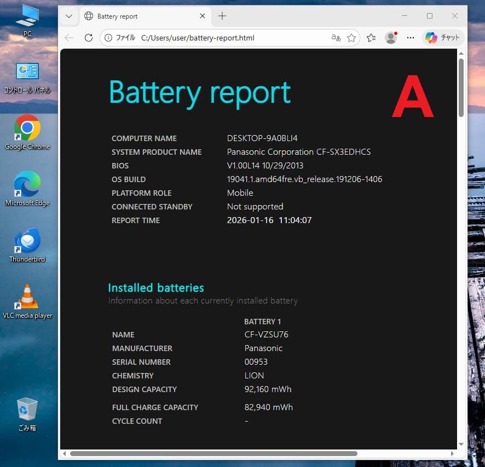Open the user profile icon
Image resolution: width=485 pixels, height=467 pixels.
(391, 38)
